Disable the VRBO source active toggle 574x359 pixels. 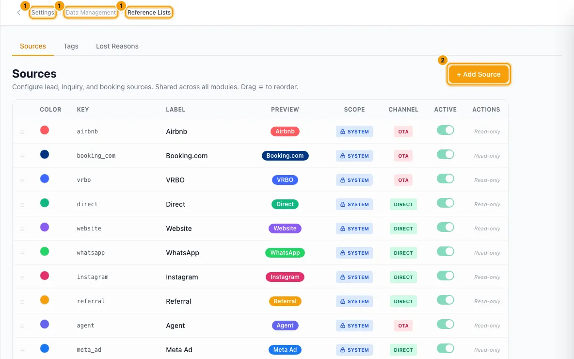[445, 179]
